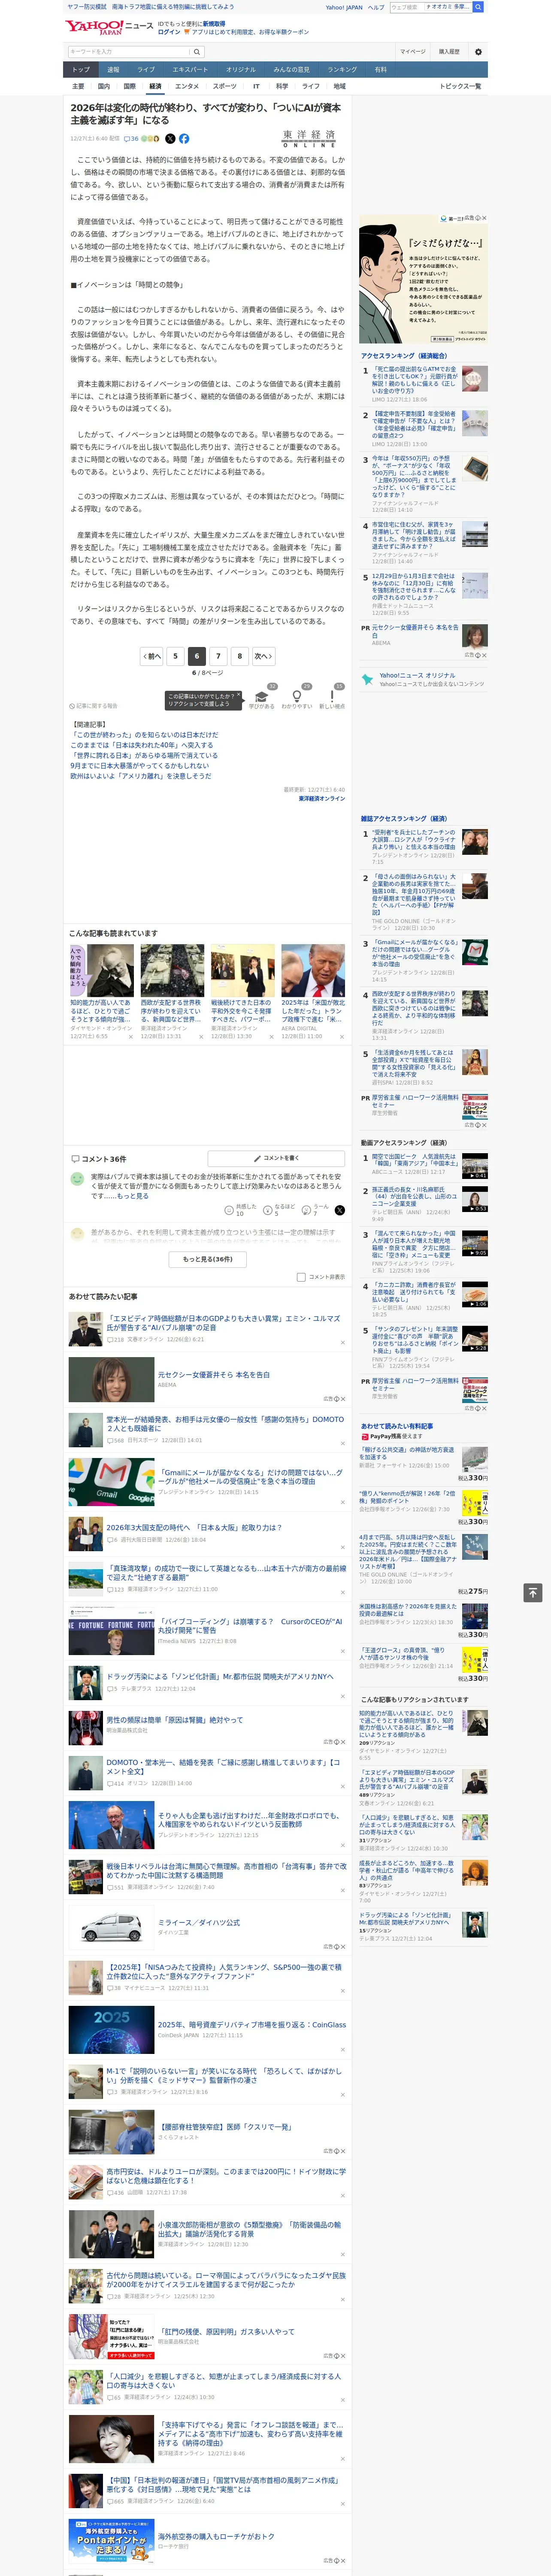Select the エンタメ category tab
The image size is (551, 2576).
tap(187, 86)
